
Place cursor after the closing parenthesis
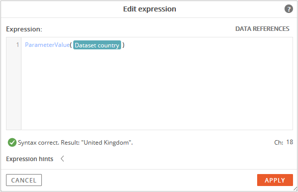125,45
